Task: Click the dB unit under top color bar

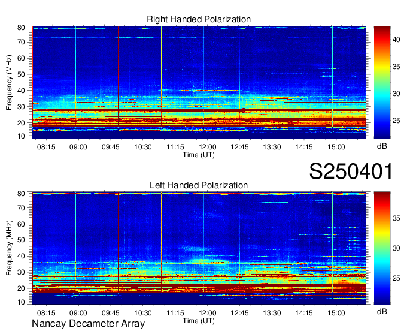Action: click(382, 146)
